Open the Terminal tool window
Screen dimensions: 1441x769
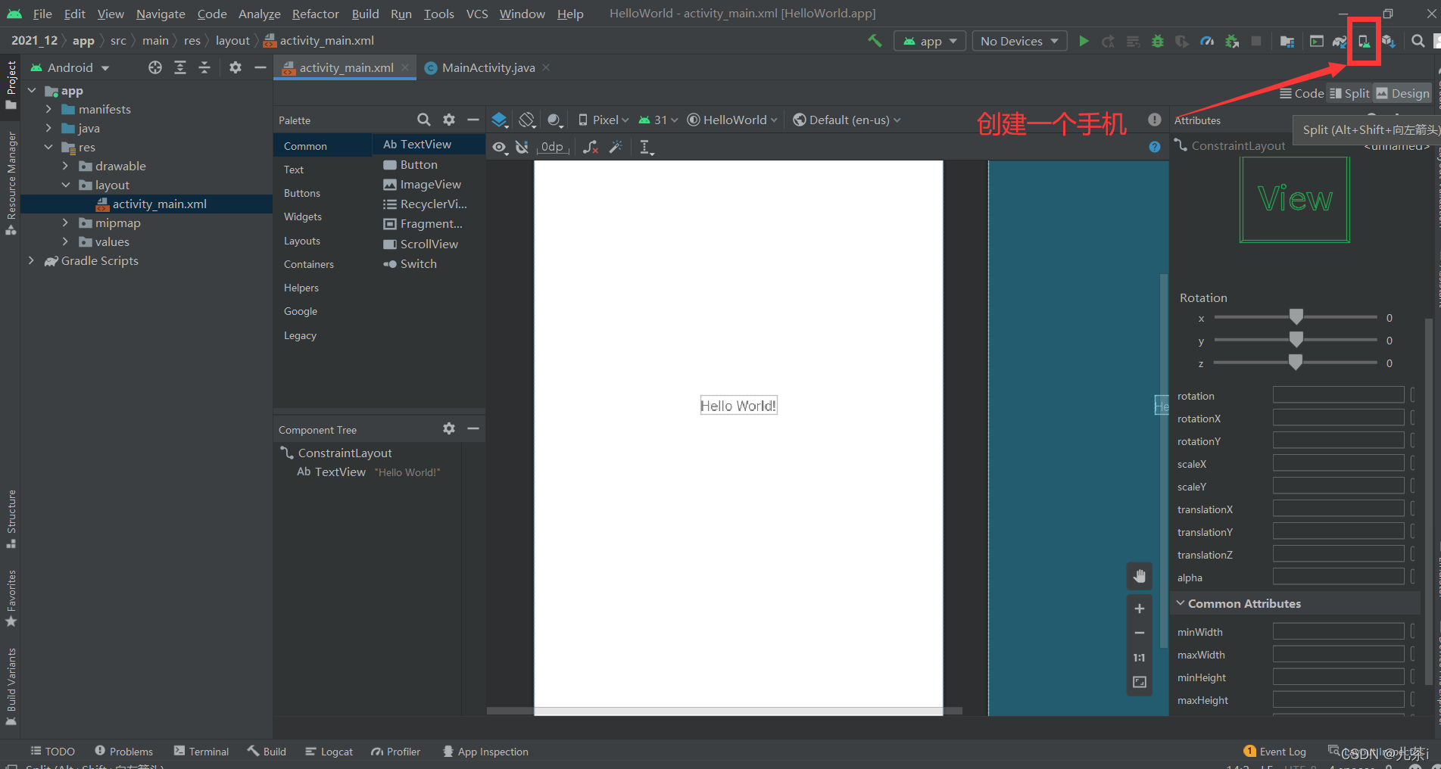(x=201, y=751)
